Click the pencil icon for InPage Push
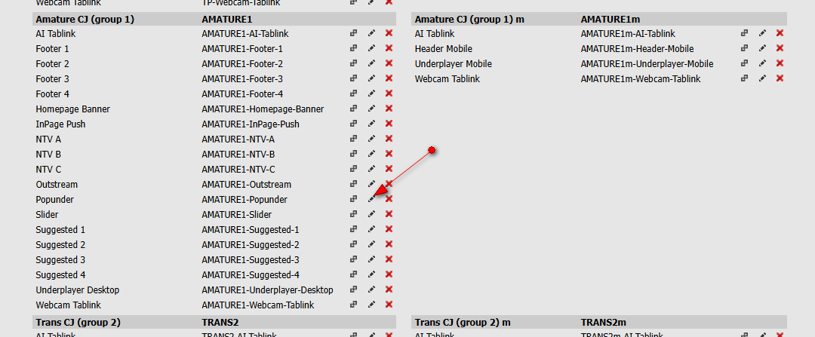Viewport: 815px width, 337px height. tap(371, 124)
